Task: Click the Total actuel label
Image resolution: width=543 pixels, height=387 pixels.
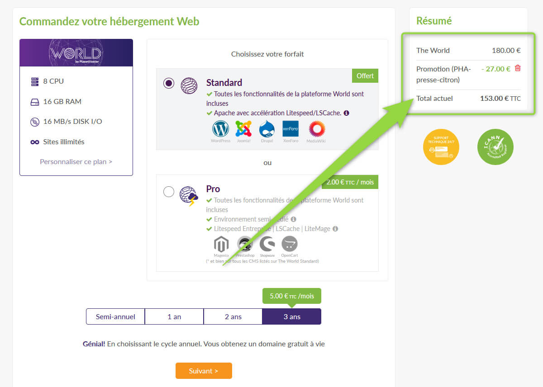Action: tap(434, 98)
